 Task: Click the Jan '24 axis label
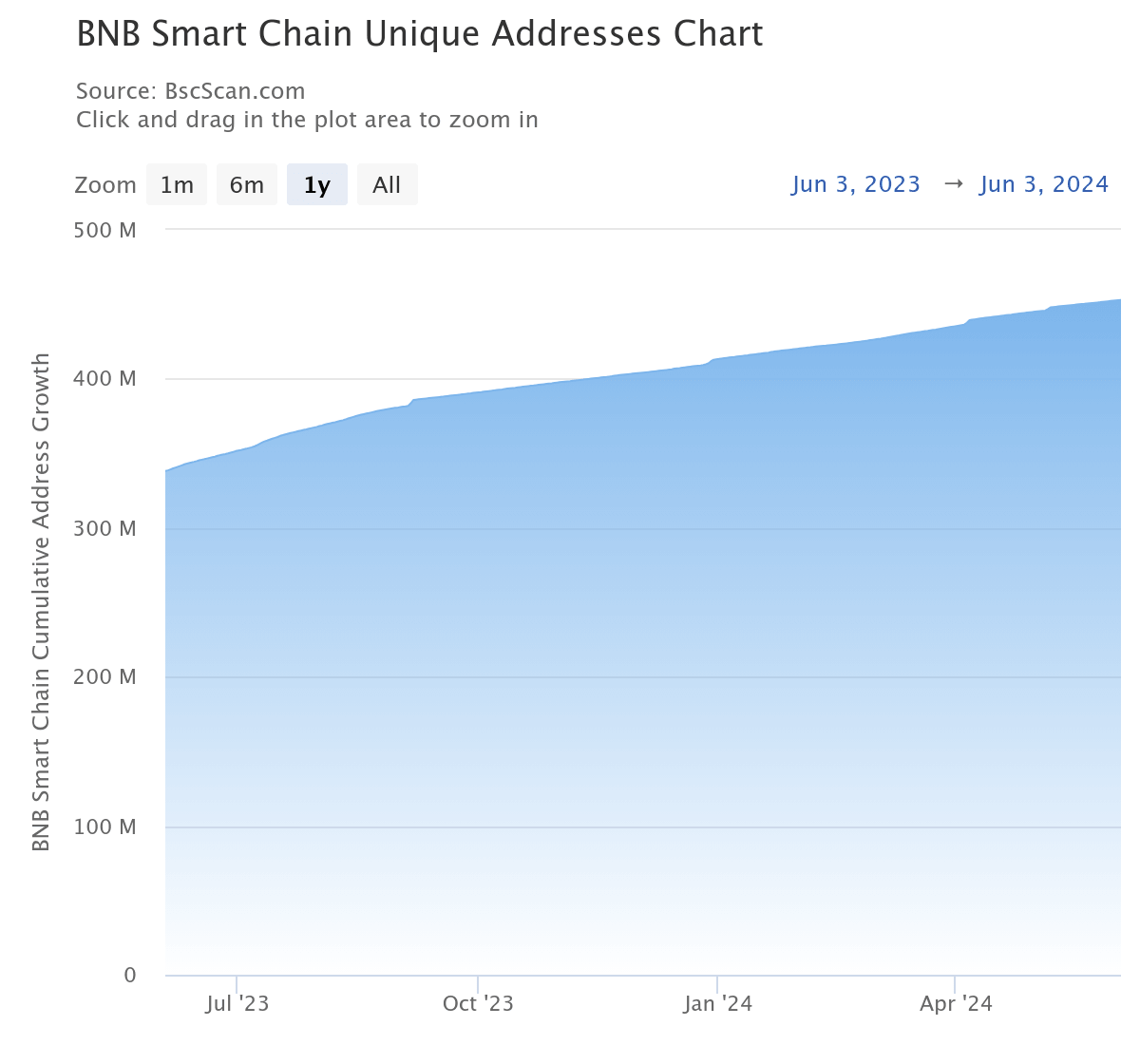pyautogui.click(x=717, y=1003)
